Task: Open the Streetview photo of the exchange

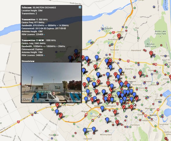Action: 51,83
